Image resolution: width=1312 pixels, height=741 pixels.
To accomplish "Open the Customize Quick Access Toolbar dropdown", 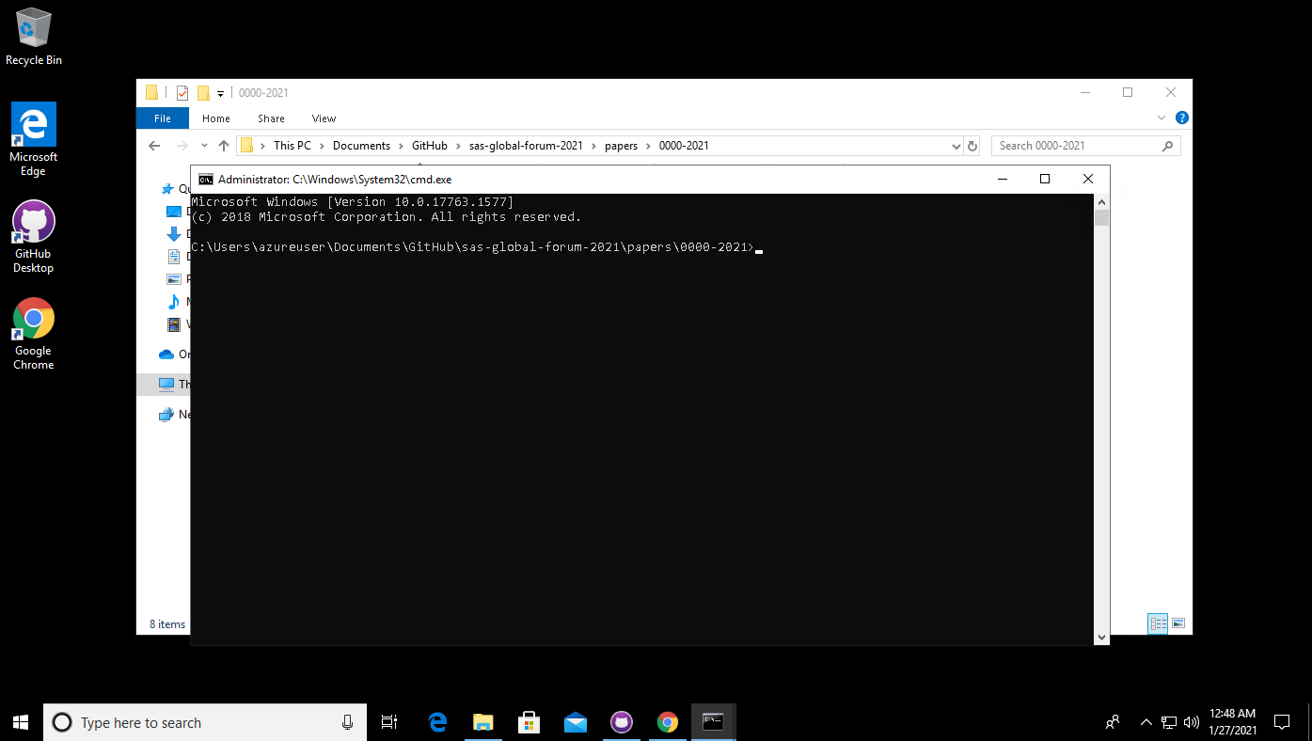I will [x=222, y=92].
